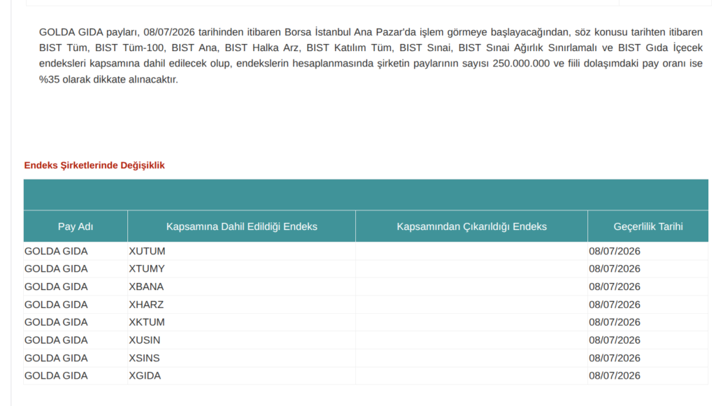The image size is (716, 406).
Task: Click GOLDA GIDA in the XTUMY row
Action: (56, 269)
